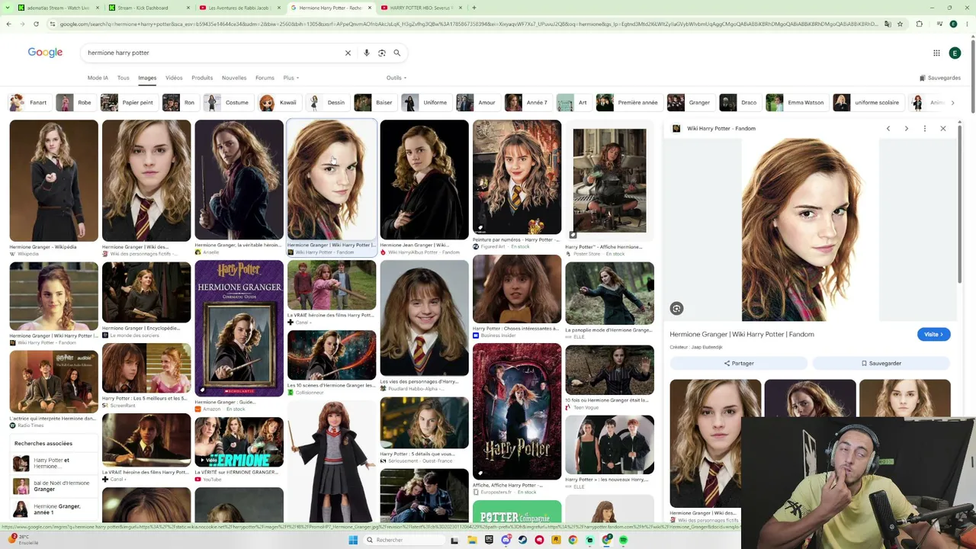Start voice search with the microphone icon

coord(367,53)
